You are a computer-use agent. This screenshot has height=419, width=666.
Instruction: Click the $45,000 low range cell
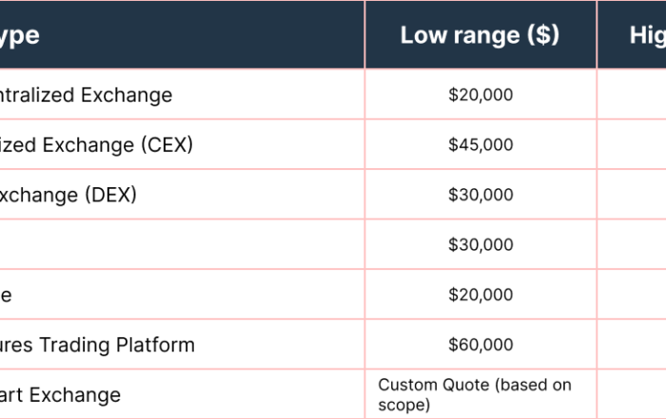480,145
